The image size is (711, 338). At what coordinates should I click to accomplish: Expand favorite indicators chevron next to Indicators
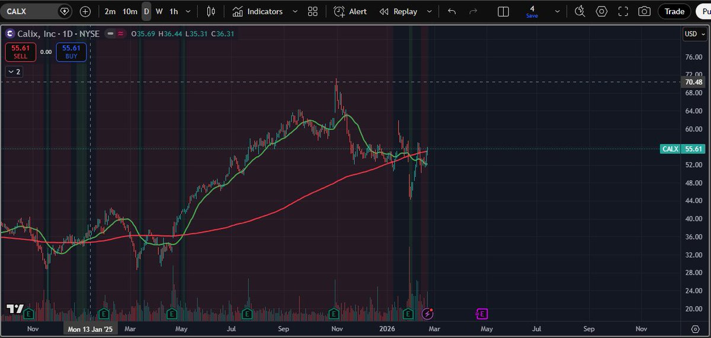pos(295,11)
